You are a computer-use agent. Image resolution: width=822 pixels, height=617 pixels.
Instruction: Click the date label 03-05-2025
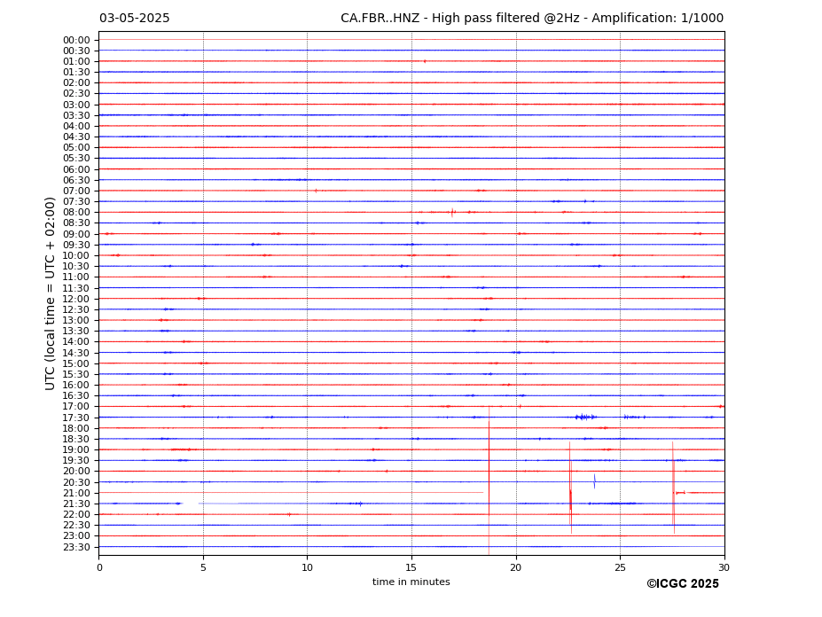pyautogui.click(x=135, y=19)
